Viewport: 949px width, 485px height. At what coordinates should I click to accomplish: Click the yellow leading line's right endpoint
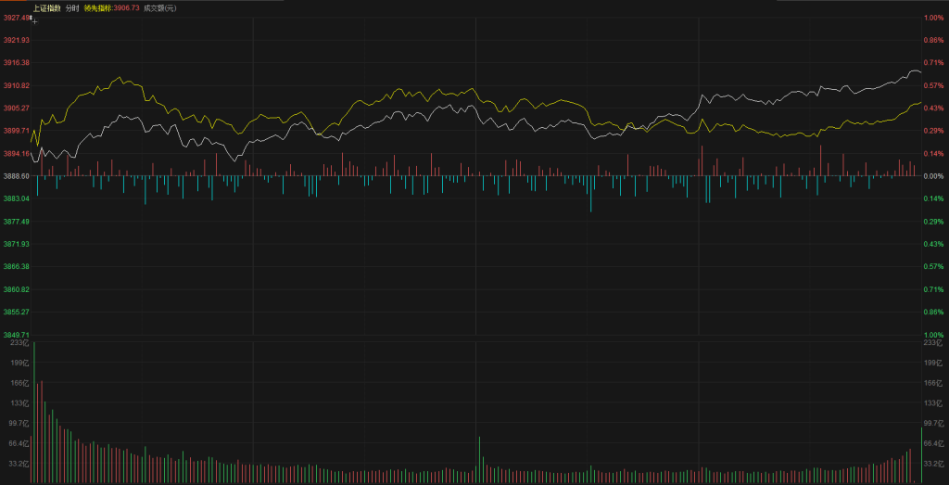920,103
